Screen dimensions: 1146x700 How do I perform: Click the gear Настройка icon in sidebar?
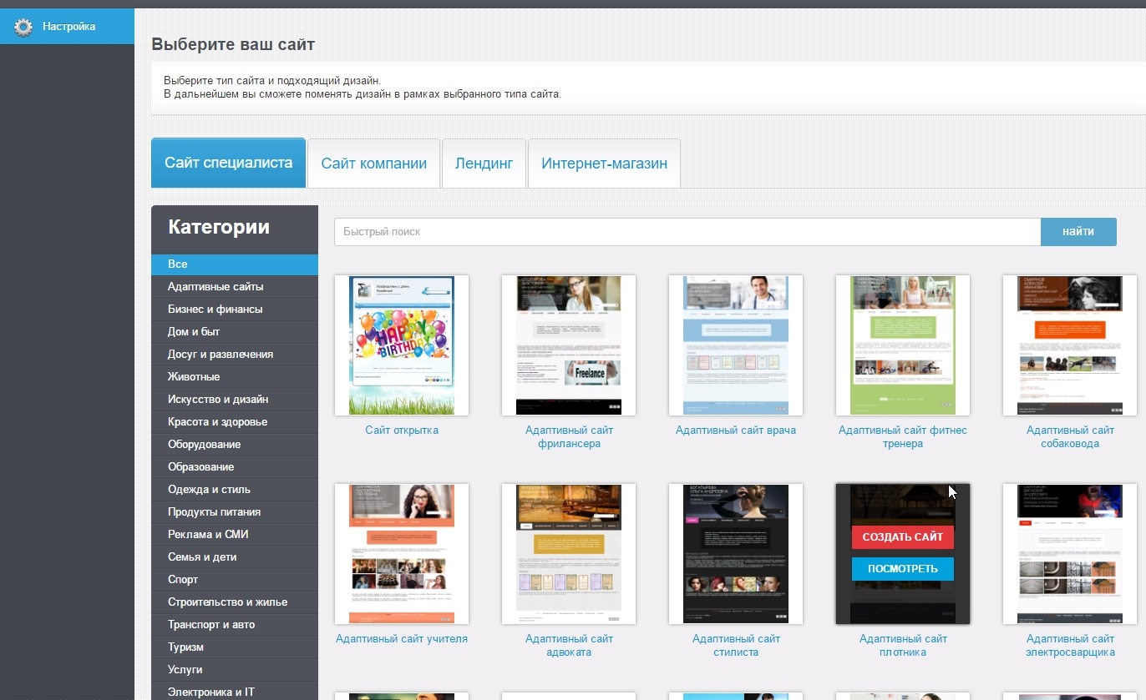[23, 26]
